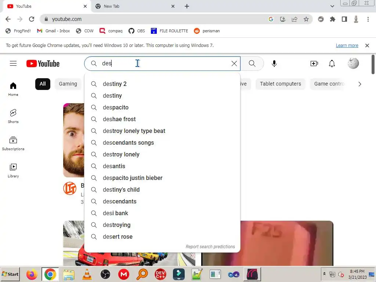Viewport: 376px width, 282px height.
Task: Click Report search predictions
Action: point(210,246)
